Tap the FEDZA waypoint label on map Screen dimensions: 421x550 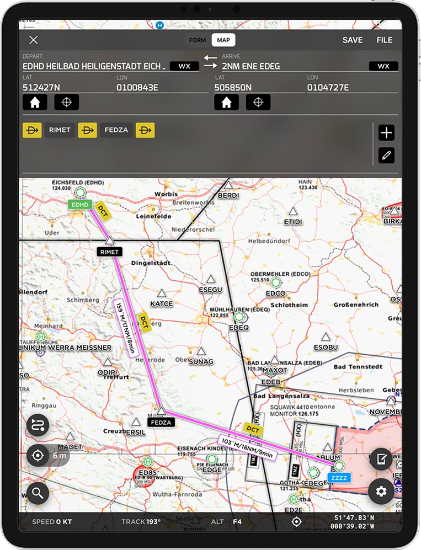[x=161, y=423]
